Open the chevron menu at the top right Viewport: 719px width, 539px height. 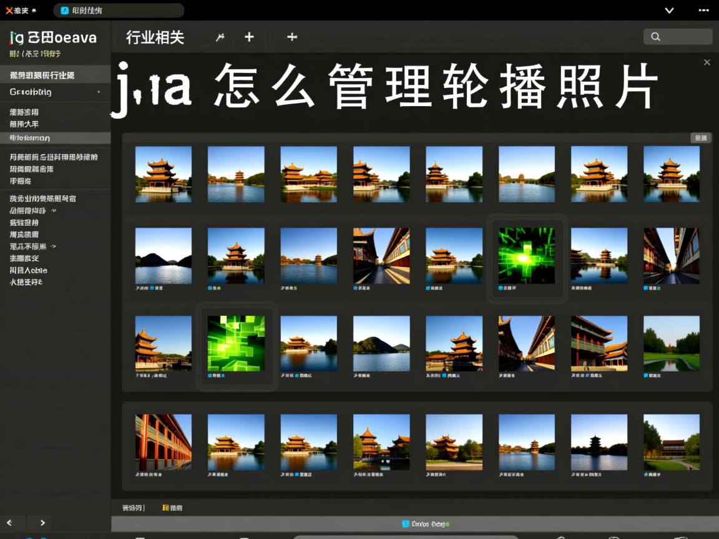(x=669, y=10)
